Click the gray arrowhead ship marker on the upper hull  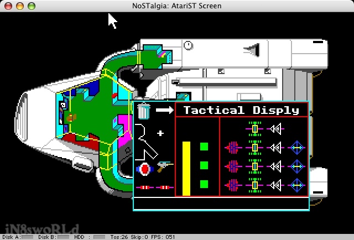click(252, 50)
